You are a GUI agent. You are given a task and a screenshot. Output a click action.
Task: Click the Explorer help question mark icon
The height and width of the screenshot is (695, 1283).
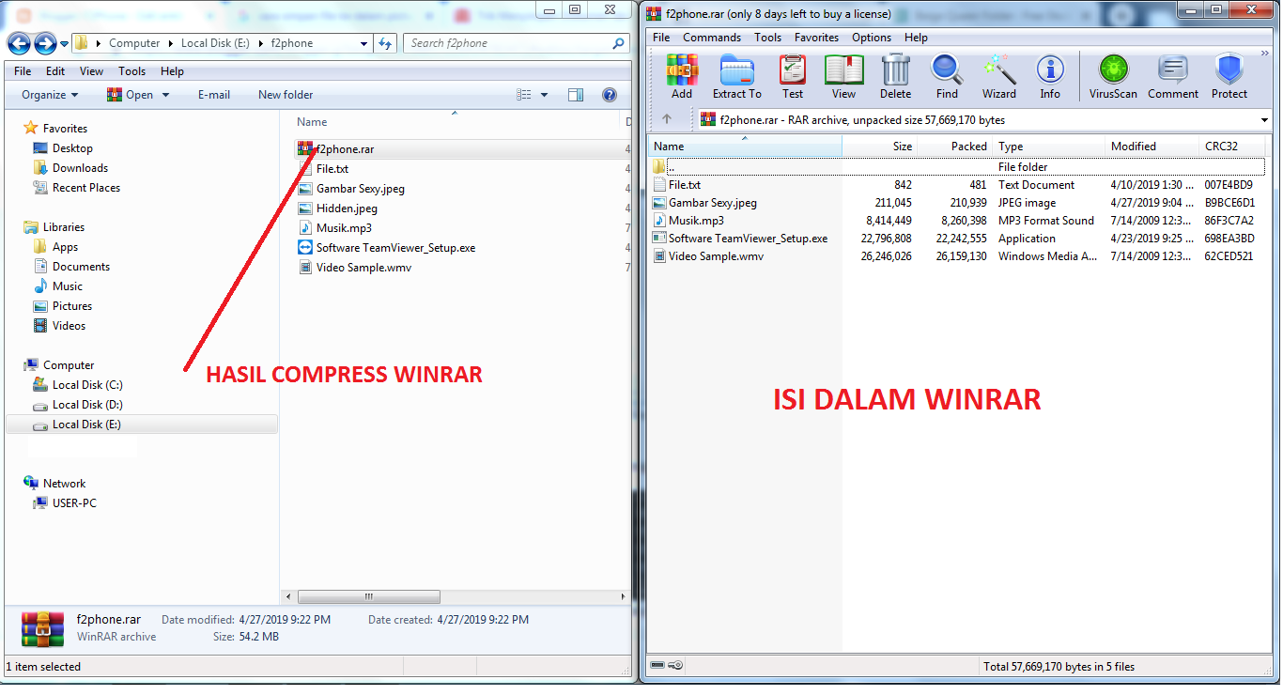(610, 95)
